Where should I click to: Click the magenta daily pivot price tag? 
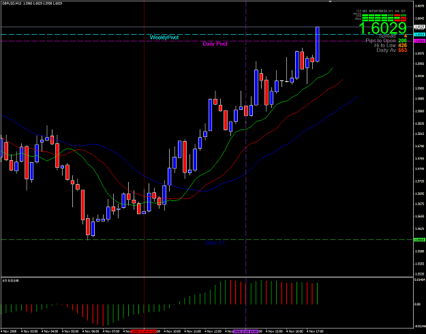[x=419, y=41]
